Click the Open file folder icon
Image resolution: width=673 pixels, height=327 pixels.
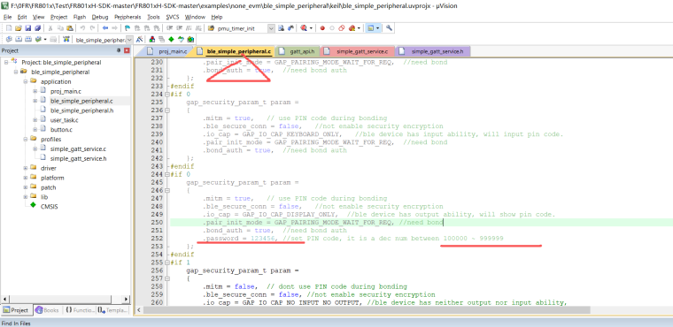[x=18, y=28]
